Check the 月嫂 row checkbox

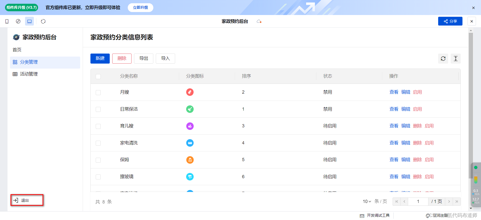(x=98, y=93)
